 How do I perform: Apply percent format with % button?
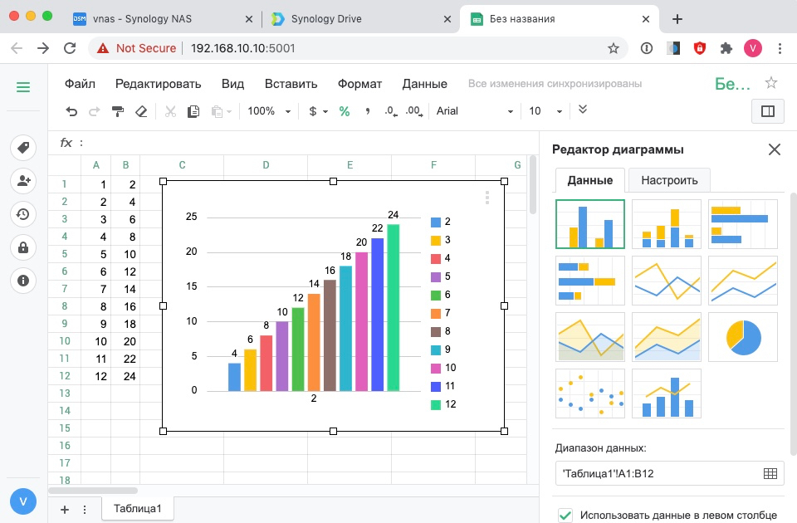click(x=344, y=111)
